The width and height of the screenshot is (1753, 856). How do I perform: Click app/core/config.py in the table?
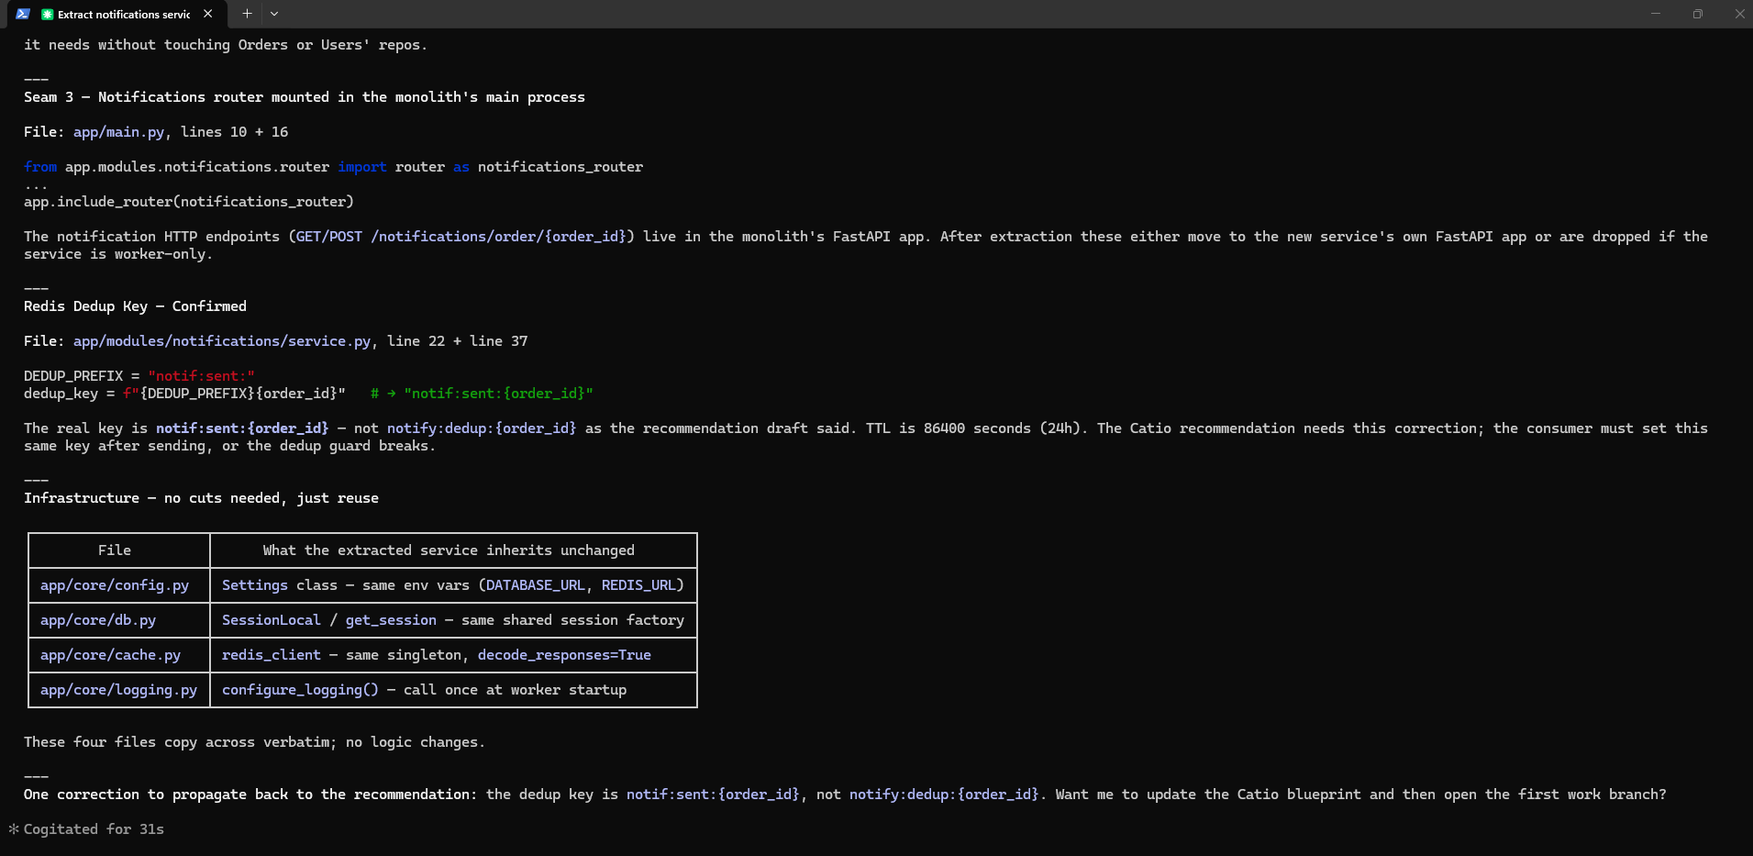tap(115, 585)
